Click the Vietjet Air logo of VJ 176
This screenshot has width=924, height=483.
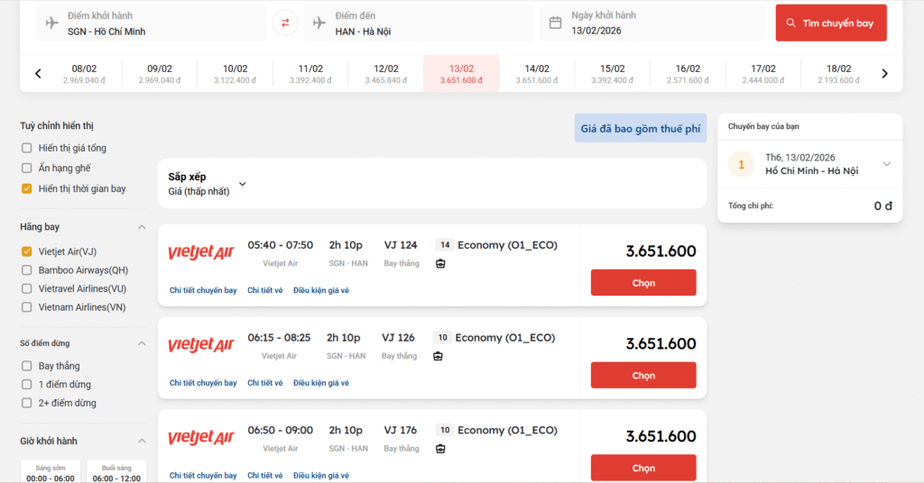pyautogui.click(x=201, y=438)
